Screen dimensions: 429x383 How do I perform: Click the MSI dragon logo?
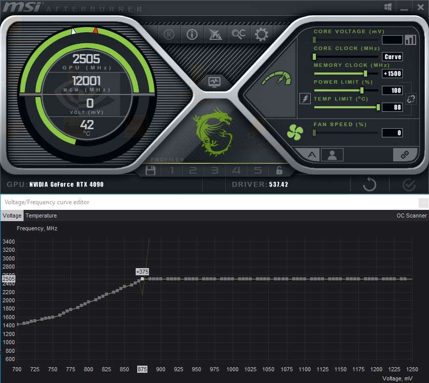point(214,132)
